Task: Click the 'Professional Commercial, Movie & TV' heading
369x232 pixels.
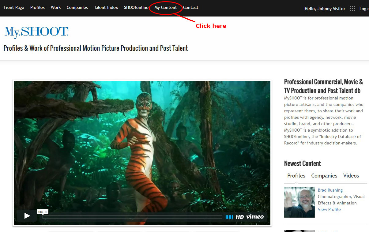Action: [x=323, y=86]
